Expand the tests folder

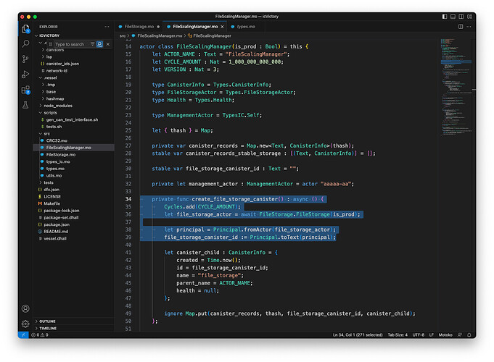click(x=49, y=182)
